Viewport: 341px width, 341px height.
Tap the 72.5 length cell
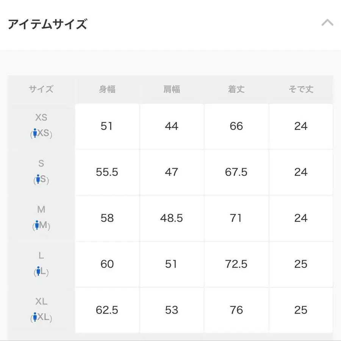click(236, 264)
